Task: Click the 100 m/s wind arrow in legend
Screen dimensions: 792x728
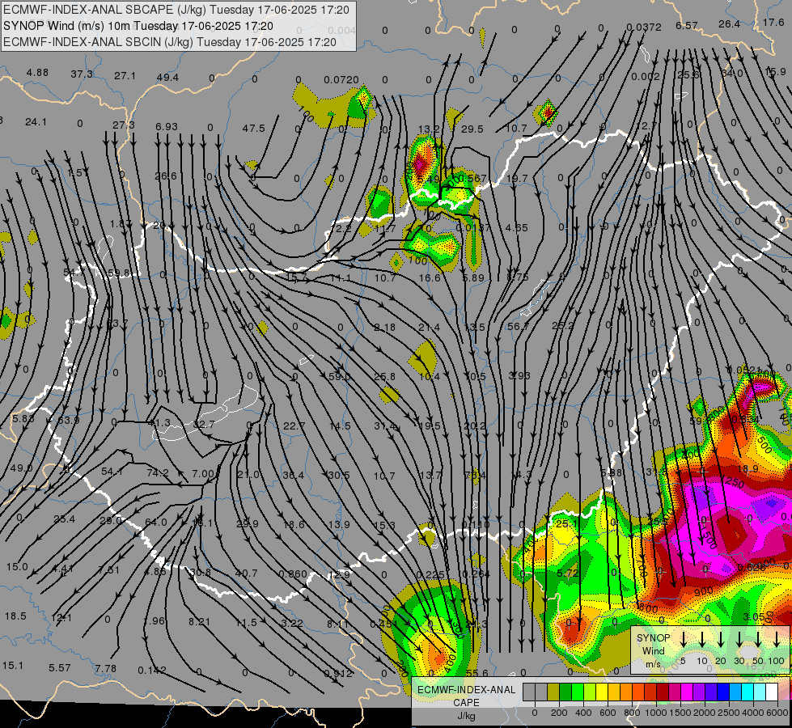Action: 777,639
